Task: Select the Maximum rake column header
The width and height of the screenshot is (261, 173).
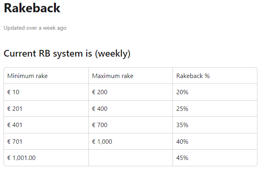Action: [x=130, y=76]
